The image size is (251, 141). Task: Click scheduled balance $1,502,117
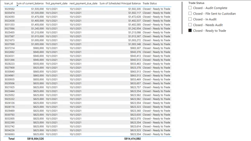point(135,13)
